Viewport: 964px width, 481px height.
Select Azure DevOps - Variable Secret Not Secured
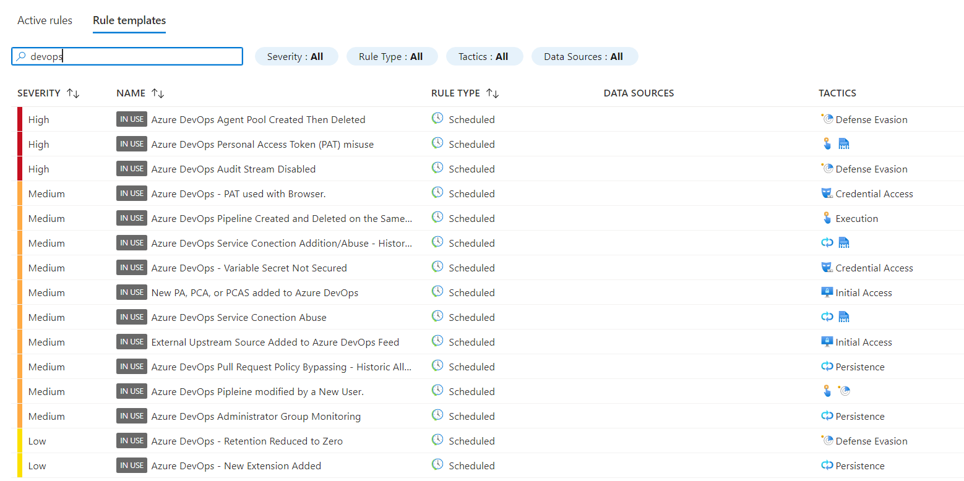[249, 268]
